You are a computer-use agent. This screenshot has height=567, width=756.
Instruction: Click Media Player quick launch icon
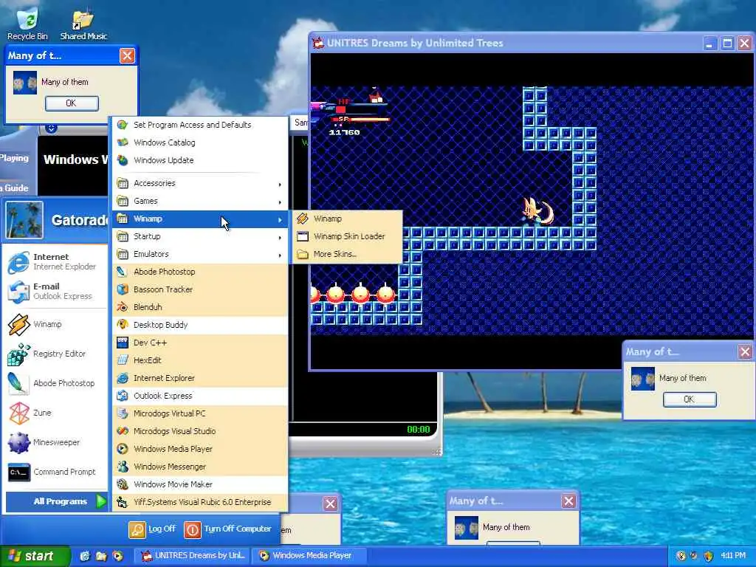[117, 556]
